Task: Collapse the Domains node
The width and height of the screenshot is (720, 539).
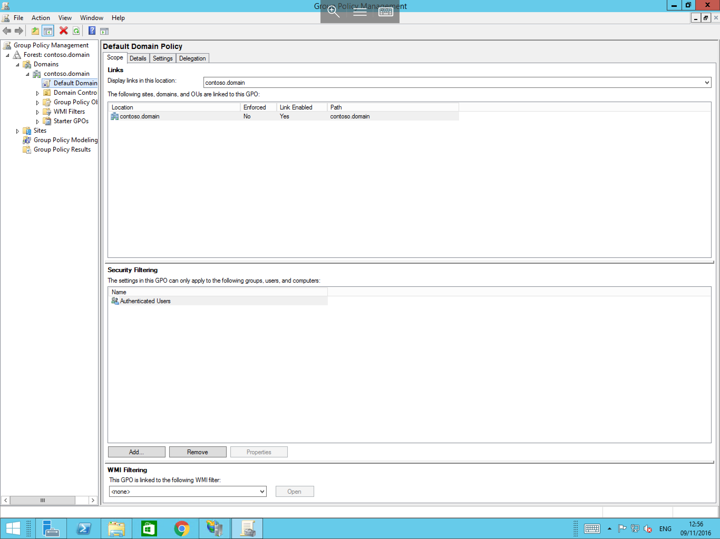Action: coord(18,65)
